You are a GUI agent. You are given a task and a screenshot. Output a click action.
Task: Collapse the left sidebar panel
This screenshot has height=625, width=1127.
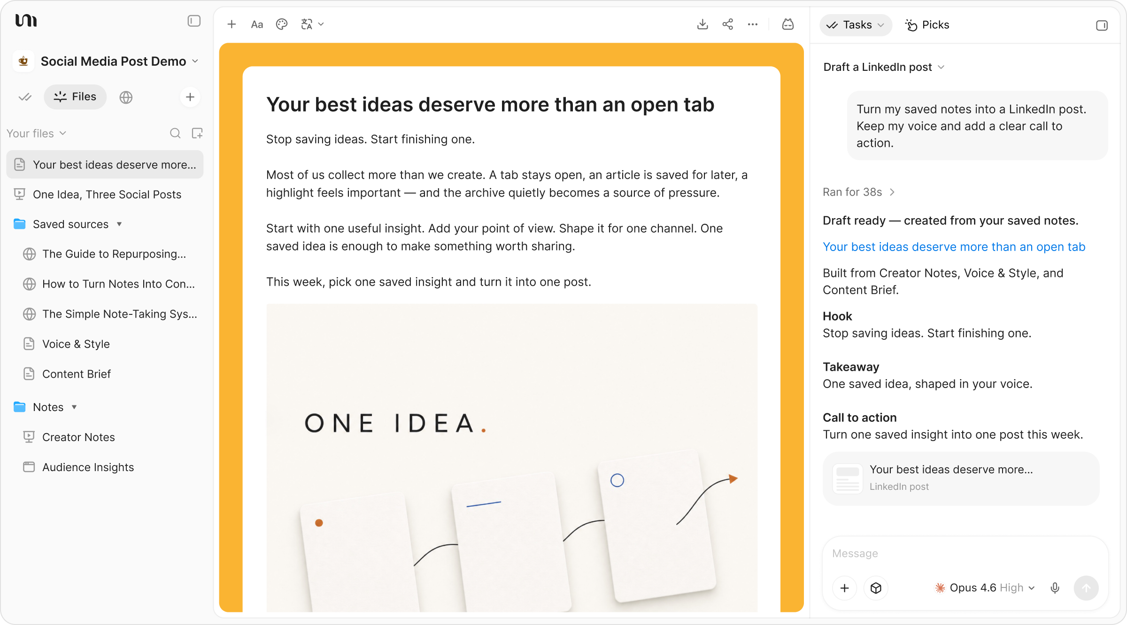194,21
